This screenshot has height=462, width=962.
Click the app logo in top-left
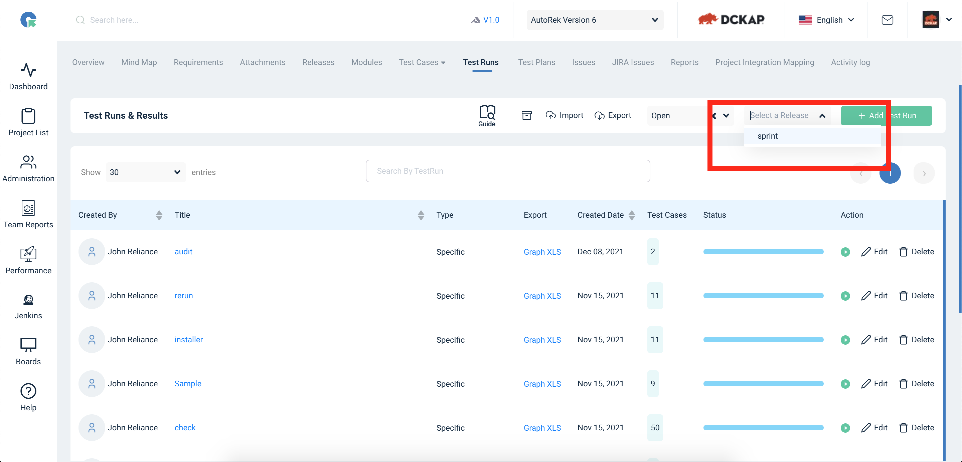tap(28, 20)
